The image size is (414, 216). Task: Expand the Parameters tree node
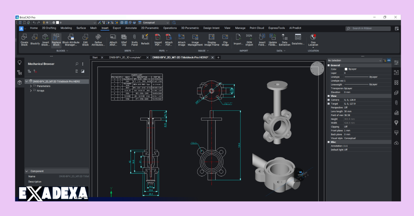click(30, 86)
